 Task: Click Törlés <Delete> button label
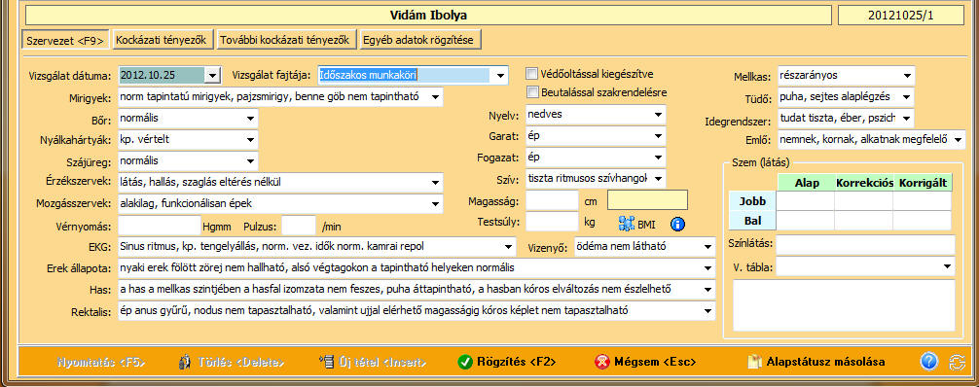(241, 362)
